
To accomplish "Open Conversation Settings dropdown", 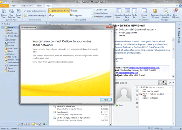I will [35, 15].
